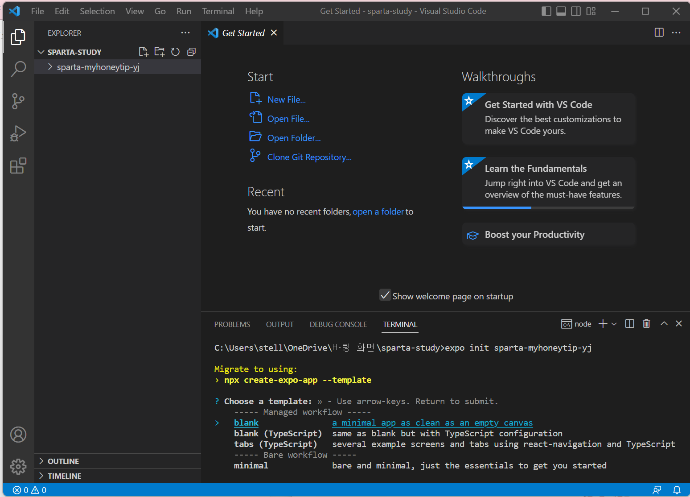This screenshot has width=690, height=497.
Task: Open the Accounts menu
Action: tap(18, 435)
